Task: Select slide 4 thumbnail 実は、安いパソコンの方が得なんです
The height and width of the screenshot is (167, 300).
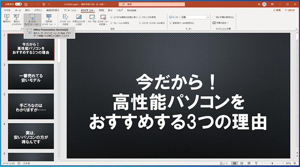Action: tap(31, 136)
